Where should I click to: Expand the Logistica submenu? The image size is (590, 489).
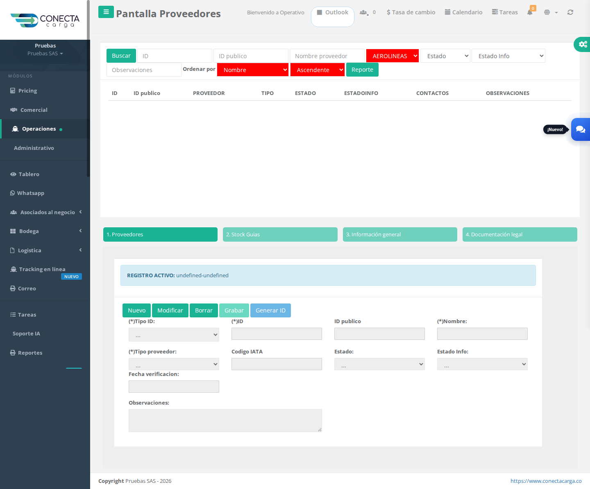coord(45,250)
